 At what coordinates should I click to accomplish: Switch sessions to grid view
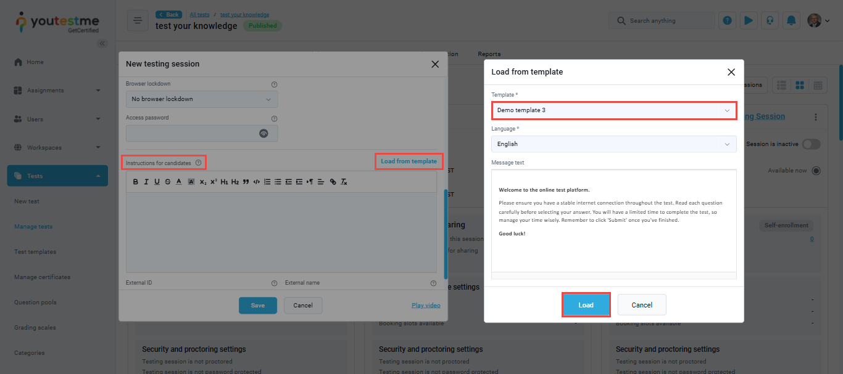click(800, 85)
